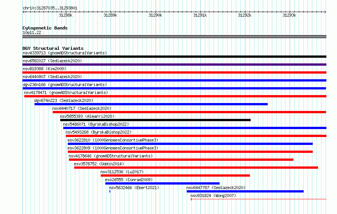
Task: Open the esv3622810 1000Genomes label
Action: pos(113,140)
